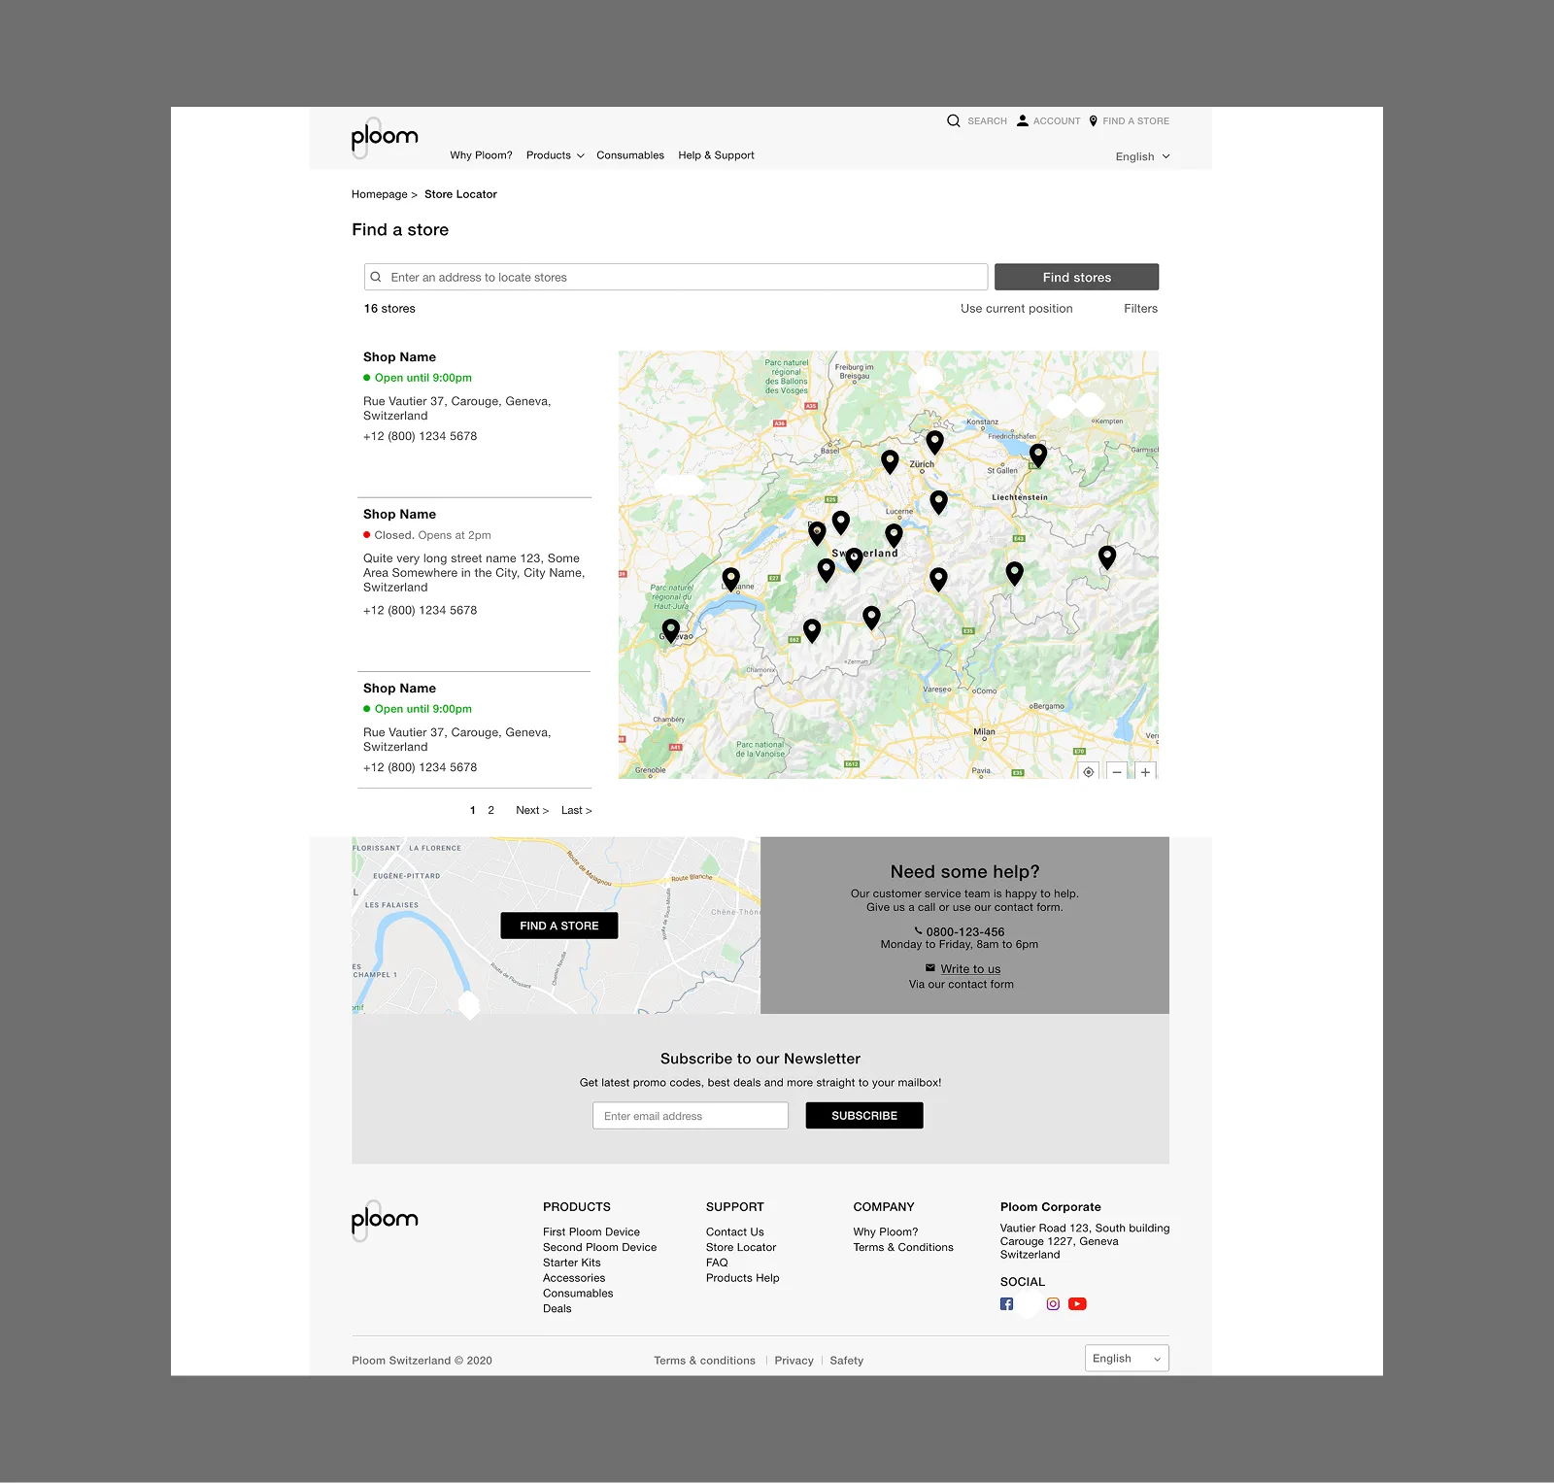Screen dimensions: 1554x1483
Task: Open Store Locator footer link
Action: tap(741, 1247)
